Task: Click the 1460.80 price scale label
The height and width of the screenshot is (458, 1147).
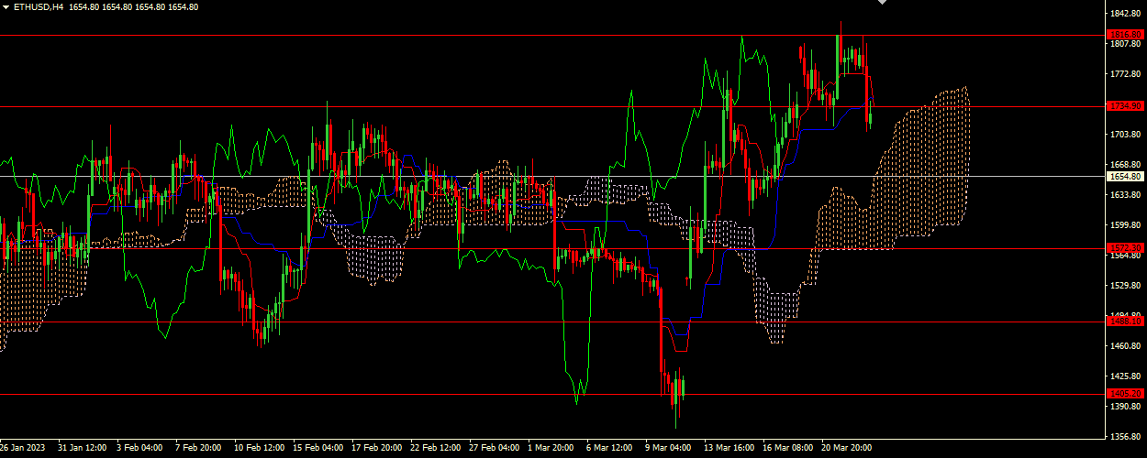Action: (x=1125, y=346)
